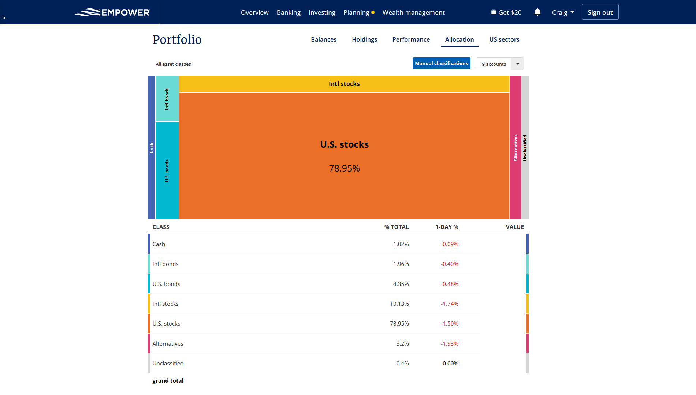
Task: Open Wealth management in the navigation
Action: pos(413,12)
